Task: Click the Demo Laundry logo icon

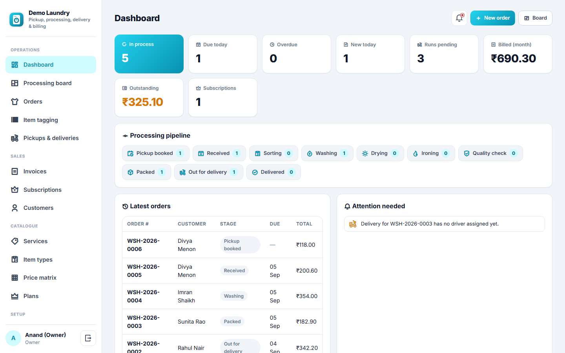Action: point(16,20)
